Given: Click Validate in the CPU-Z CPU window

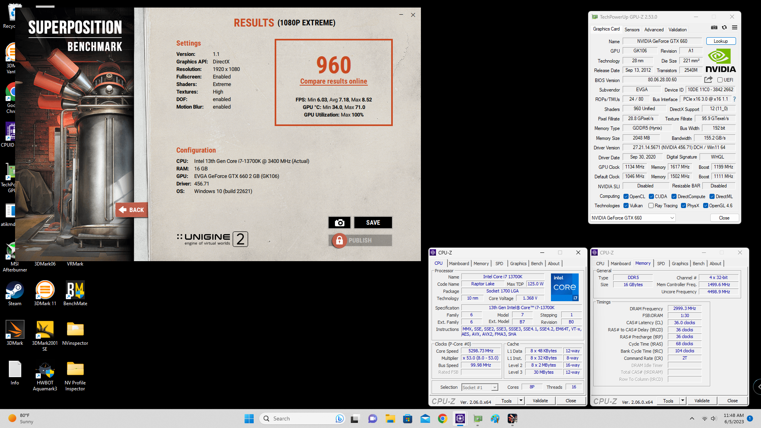Looking at the screenshot, I should 540,401.
